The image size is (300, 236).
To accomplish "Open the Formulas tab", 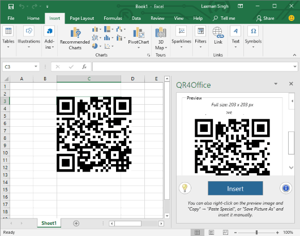I will point(113,18).
